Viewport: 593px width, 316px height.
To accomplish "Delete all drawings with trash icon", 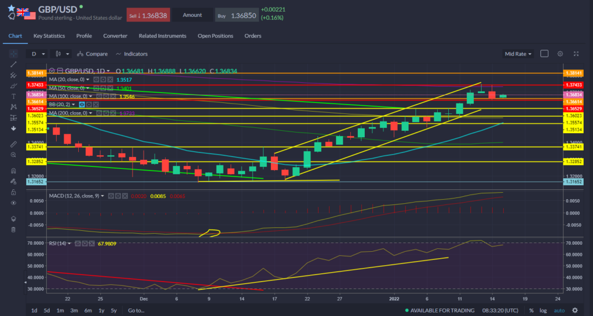I will point(13,230).
